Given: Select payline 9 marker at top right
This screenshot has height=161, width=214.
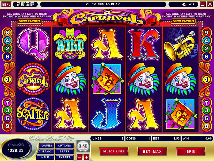Looking at the screenshot, I should 206,33.
